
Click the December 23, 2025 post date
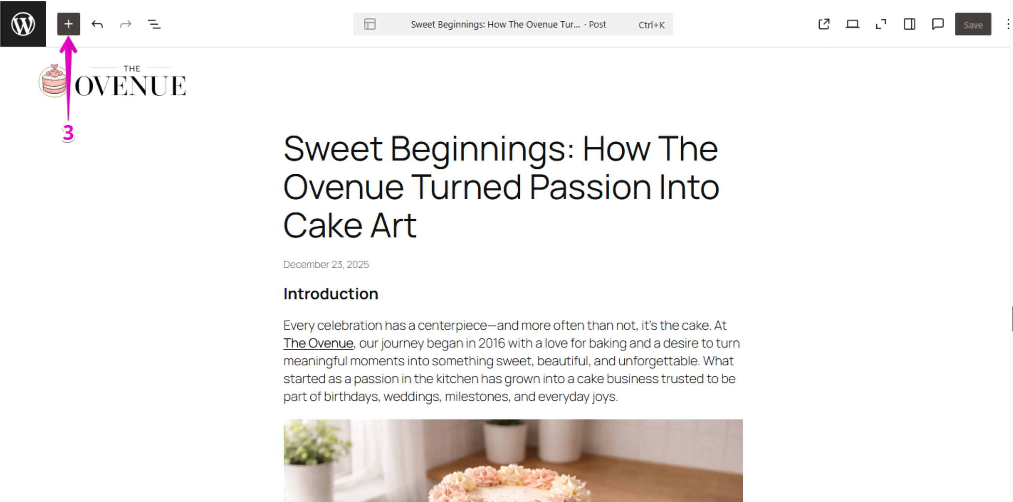(x=326, y=264)
